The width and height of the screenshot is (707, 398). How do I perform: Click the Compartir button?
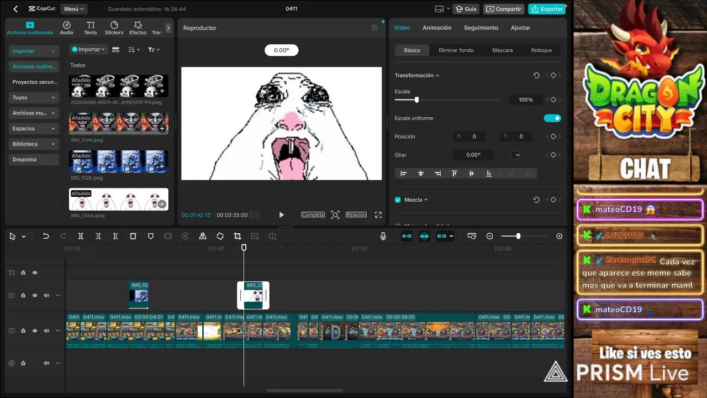(504, 9)
